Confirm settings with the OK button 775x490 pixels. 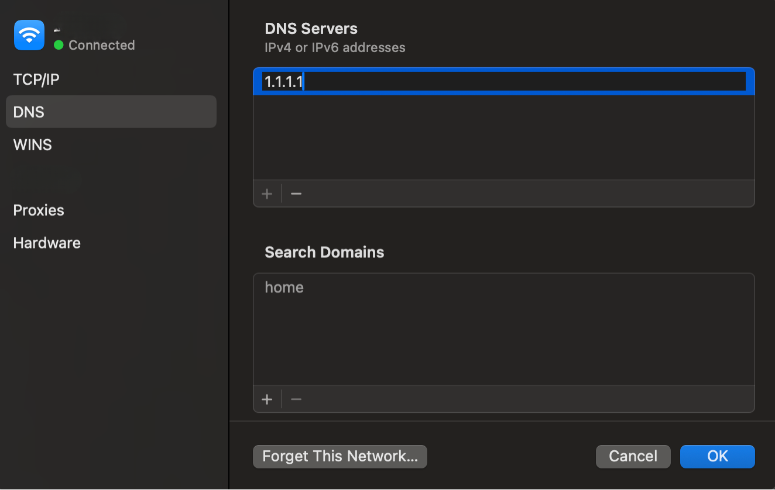717,456
